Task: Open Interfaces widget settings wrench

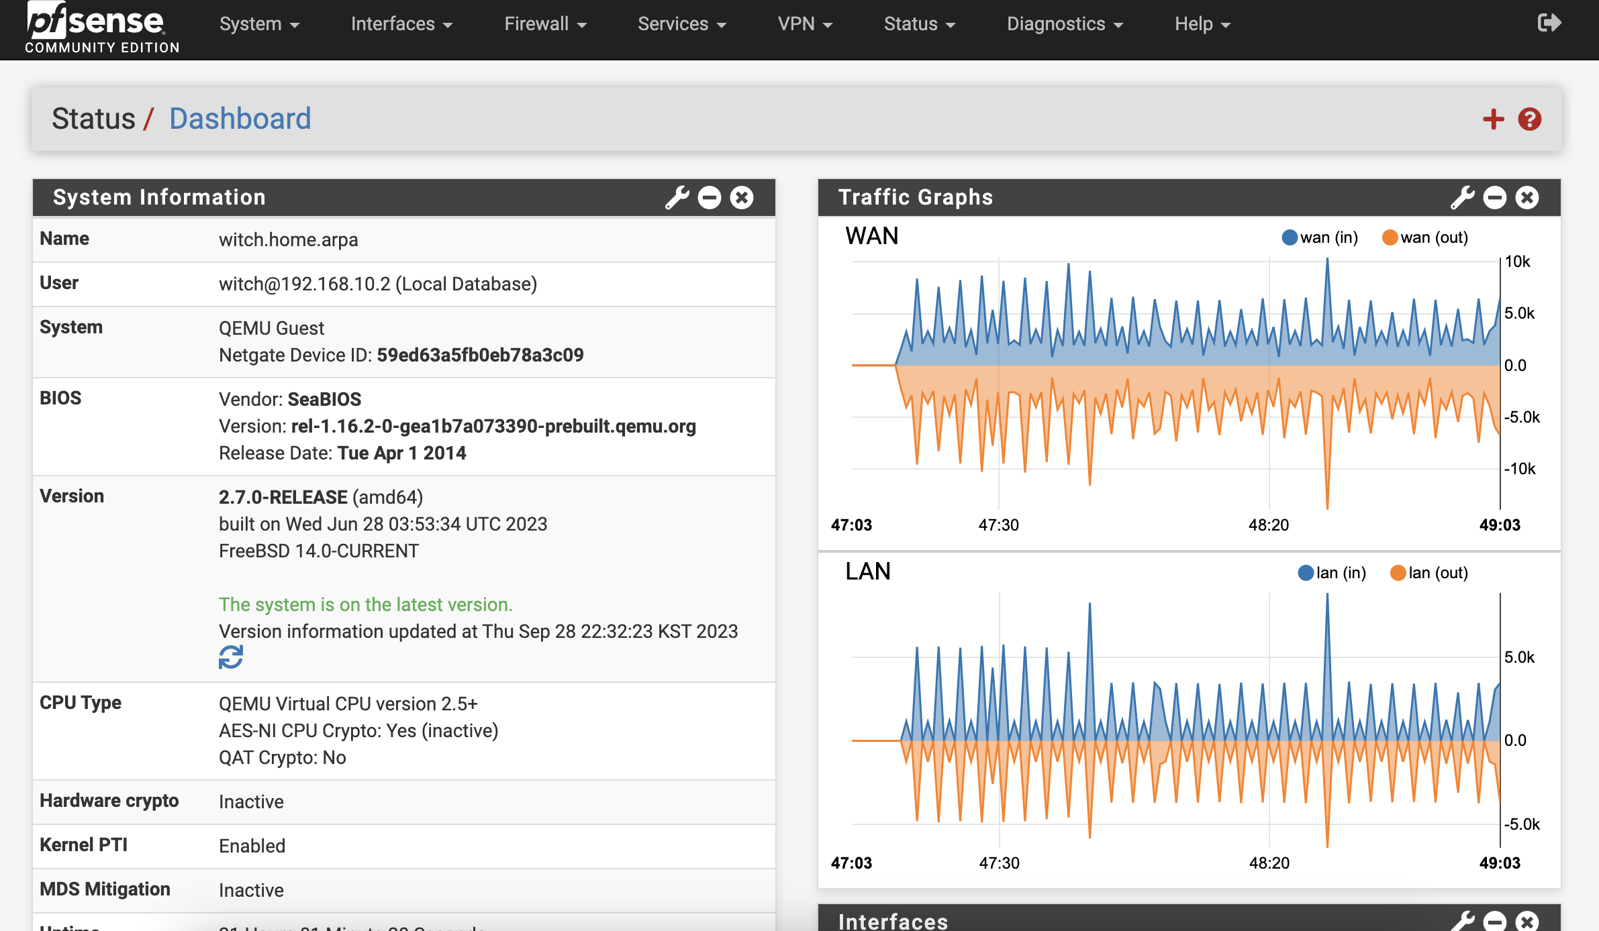Action: 1463,921
